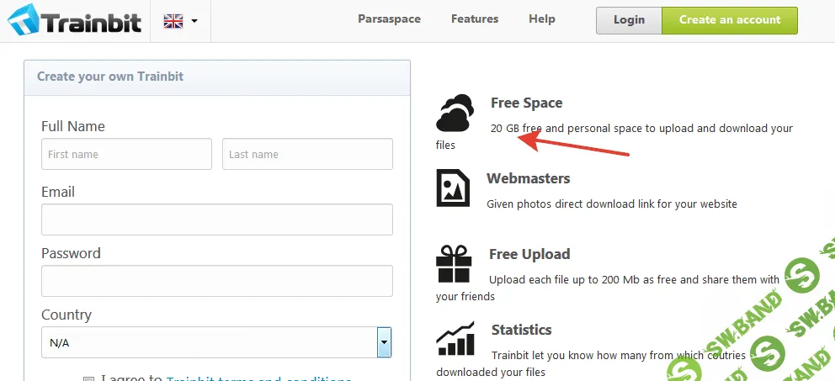Screen dimensions: 835x381
Task: Open the Country N/A combo box
Action: click(x=209, y=342)
